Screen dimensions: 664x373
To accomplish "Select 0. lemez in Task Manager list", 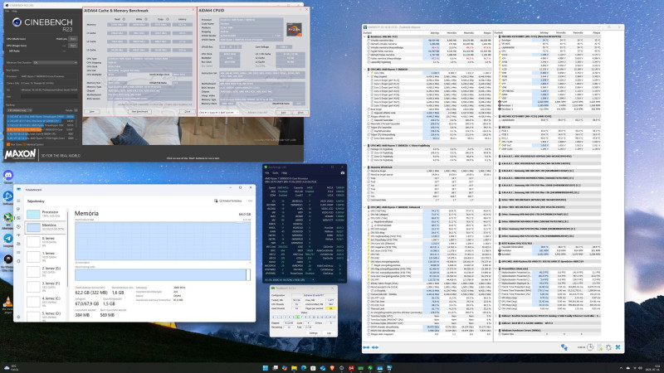I will [46, 241].
